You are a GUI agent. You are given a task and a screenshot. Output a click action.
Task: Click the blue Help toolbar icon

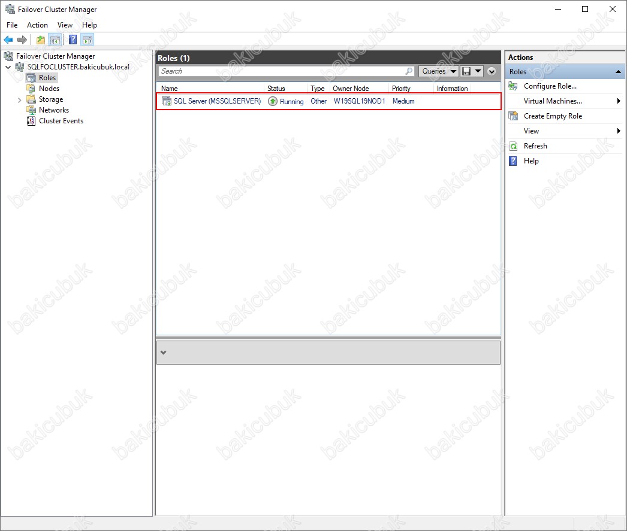click(x=73, y=40)
